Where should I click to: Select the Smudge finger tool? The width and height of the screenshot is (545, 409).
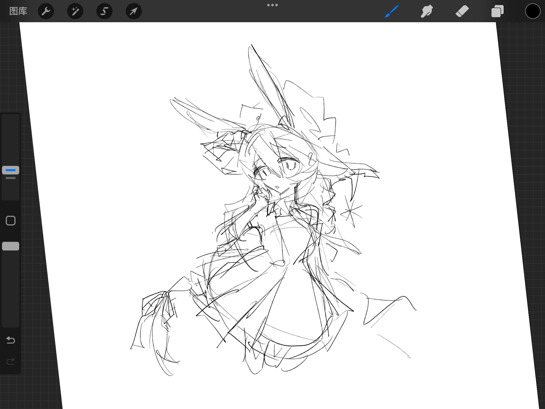(x=427, y=11)
